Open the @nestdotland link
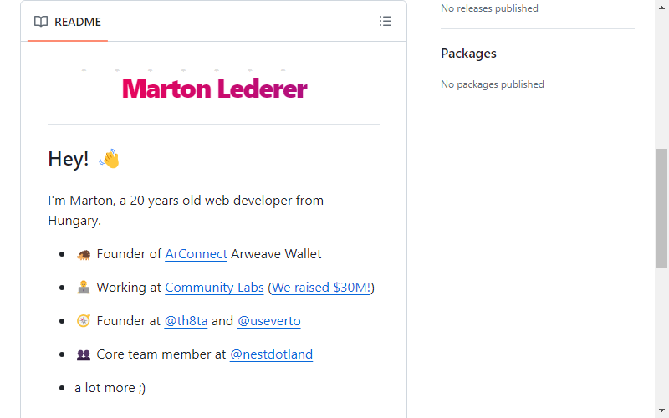Viewport: 669px width, 418px height. [x=271, y=354]
